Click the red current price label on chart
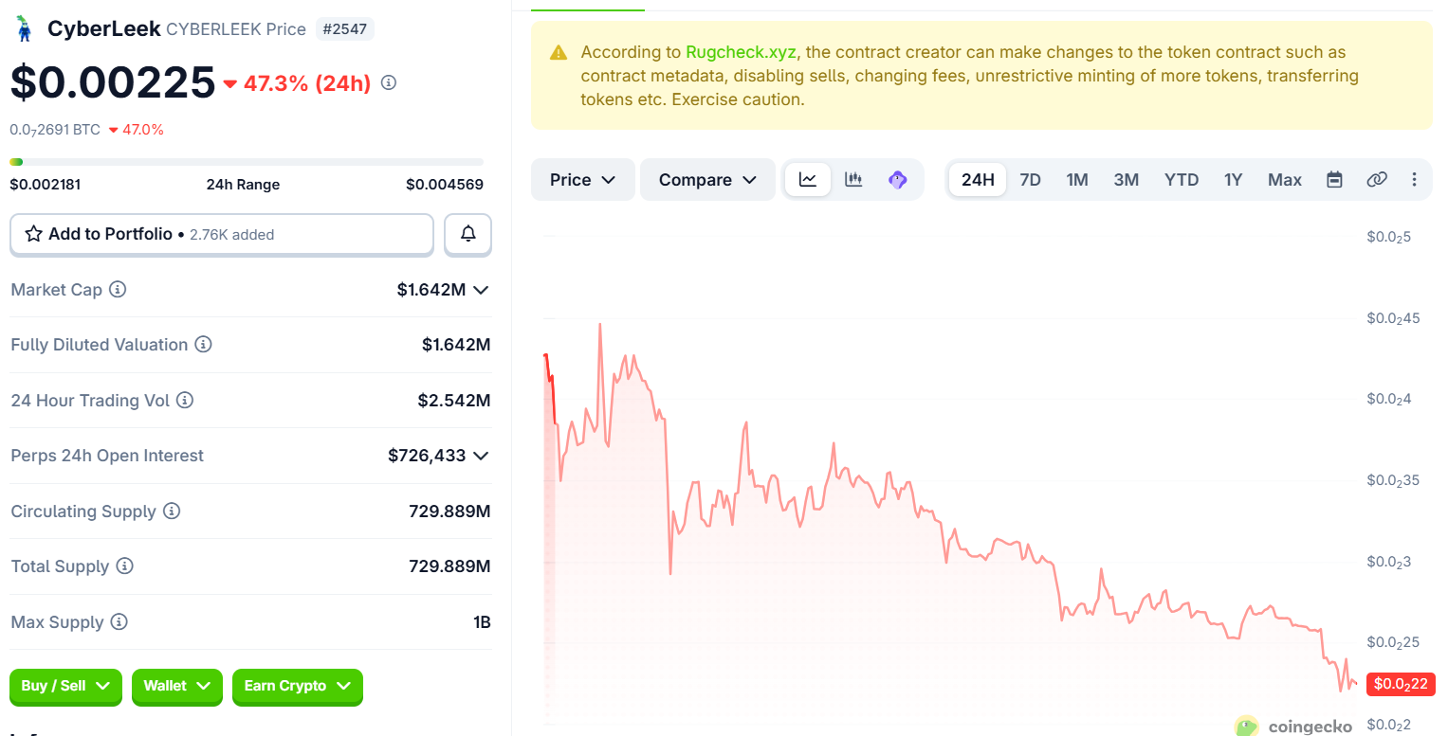The height and width of the screenshot is (736, 1448). (1400, 684)
